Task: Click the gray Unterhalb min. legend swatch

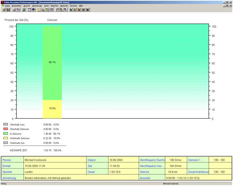Action: tap(5, 142)
